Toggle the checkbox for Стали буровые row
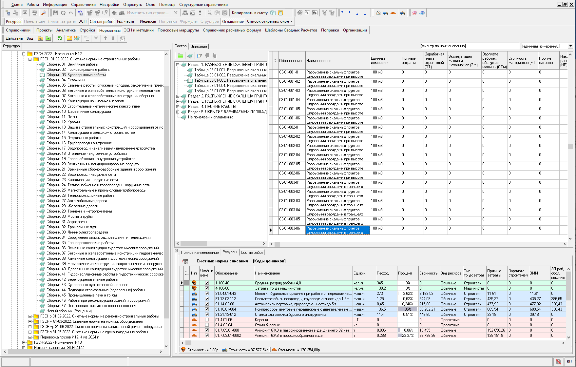The width and height of the screenshot is (576, 367). [x=207, y=325]
